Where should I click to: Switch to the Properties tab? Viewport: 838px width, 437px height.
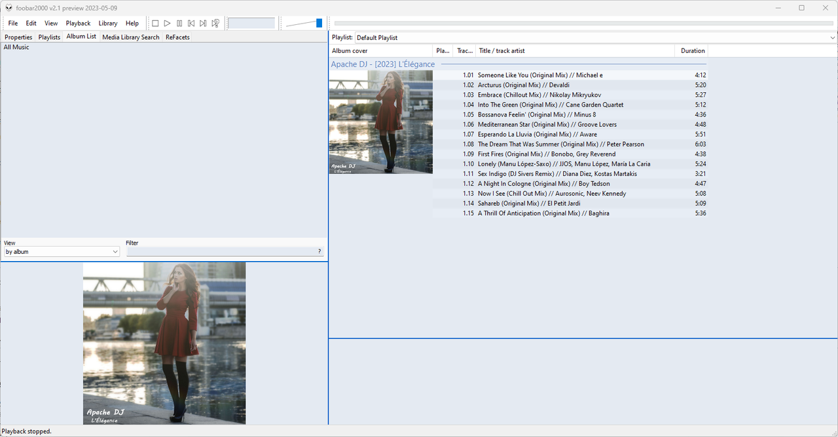pyautogui.click(x=18, y=37)
